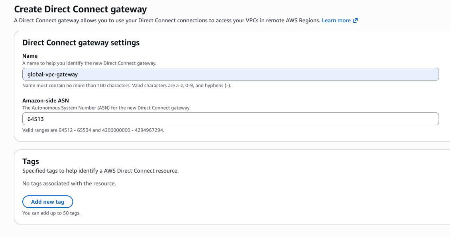Click the 'Name' field label
The image size is (450, 238).
(x=30, y=56)
